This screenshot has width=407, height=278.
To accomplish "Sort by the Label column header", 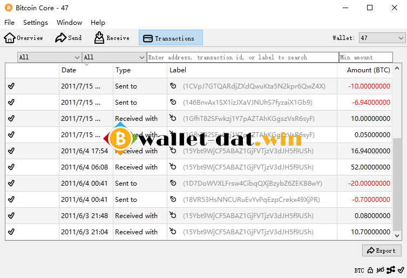I will coord(252,70).
